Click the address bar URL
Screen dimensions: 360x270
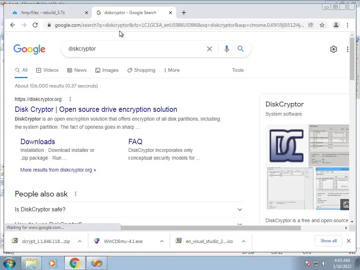(179, 25)
